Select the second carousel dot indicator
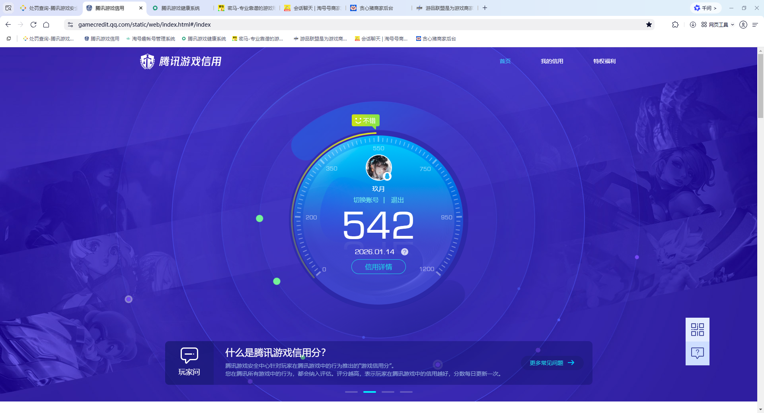The width and height of the screenshot is (764, 413). (369, 392)
